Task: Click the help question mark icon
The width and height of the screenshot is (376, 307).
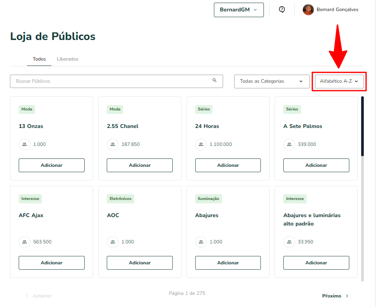Action: click(282, 10)
